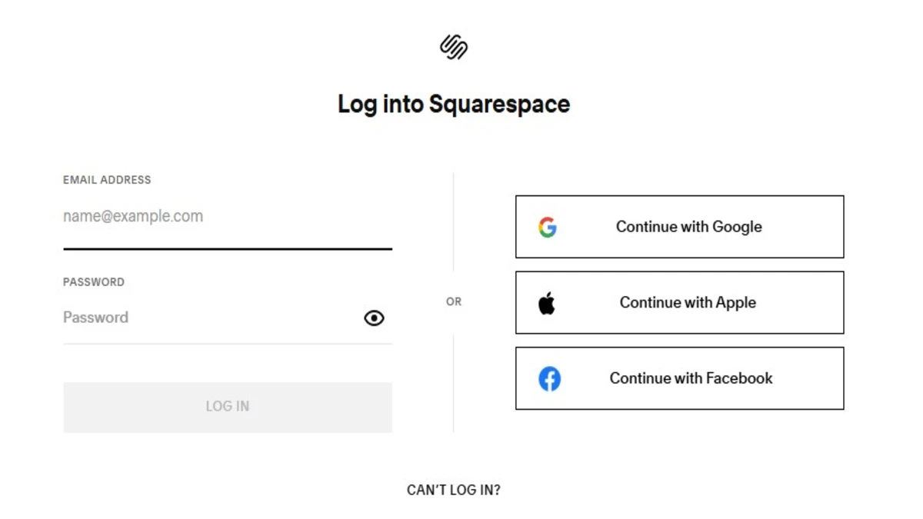Screen dimensions: 923x519
Task: Click the Facebook icon on the sign-in button
Action: point(549,378)
